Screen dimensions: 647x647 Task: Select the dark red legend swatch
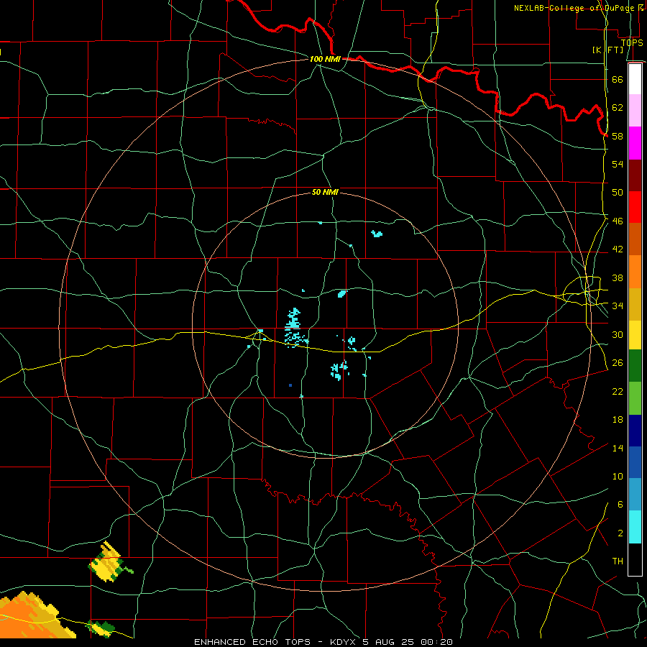tap(635, 175)
